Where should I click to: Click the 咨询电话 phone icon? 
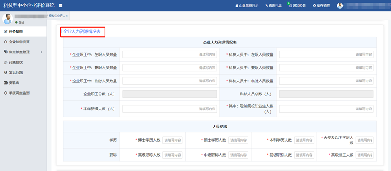(267, 5)
